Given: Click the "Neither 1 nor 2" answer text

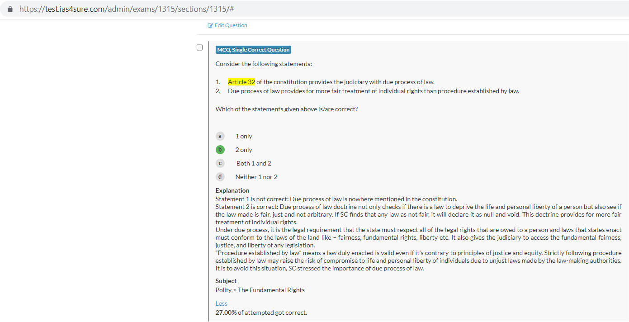Looking at the screenshot, I should tap(256, 177).
